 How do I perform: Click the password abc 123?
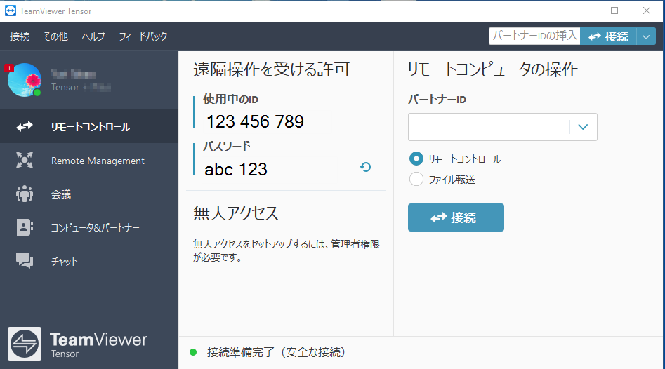(236, 170)
